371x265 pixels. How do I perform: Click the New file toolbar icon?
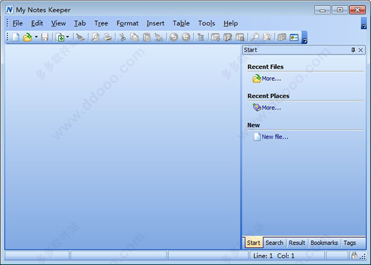click(x=15, y=37)
